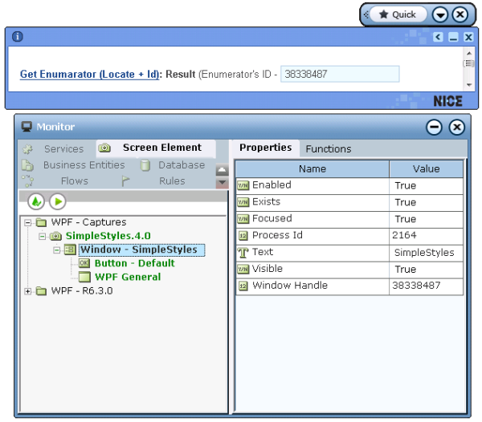Screen dimensions: 482x422
Task: Select Button - Default tree item
Action: (x=135, y=263)
